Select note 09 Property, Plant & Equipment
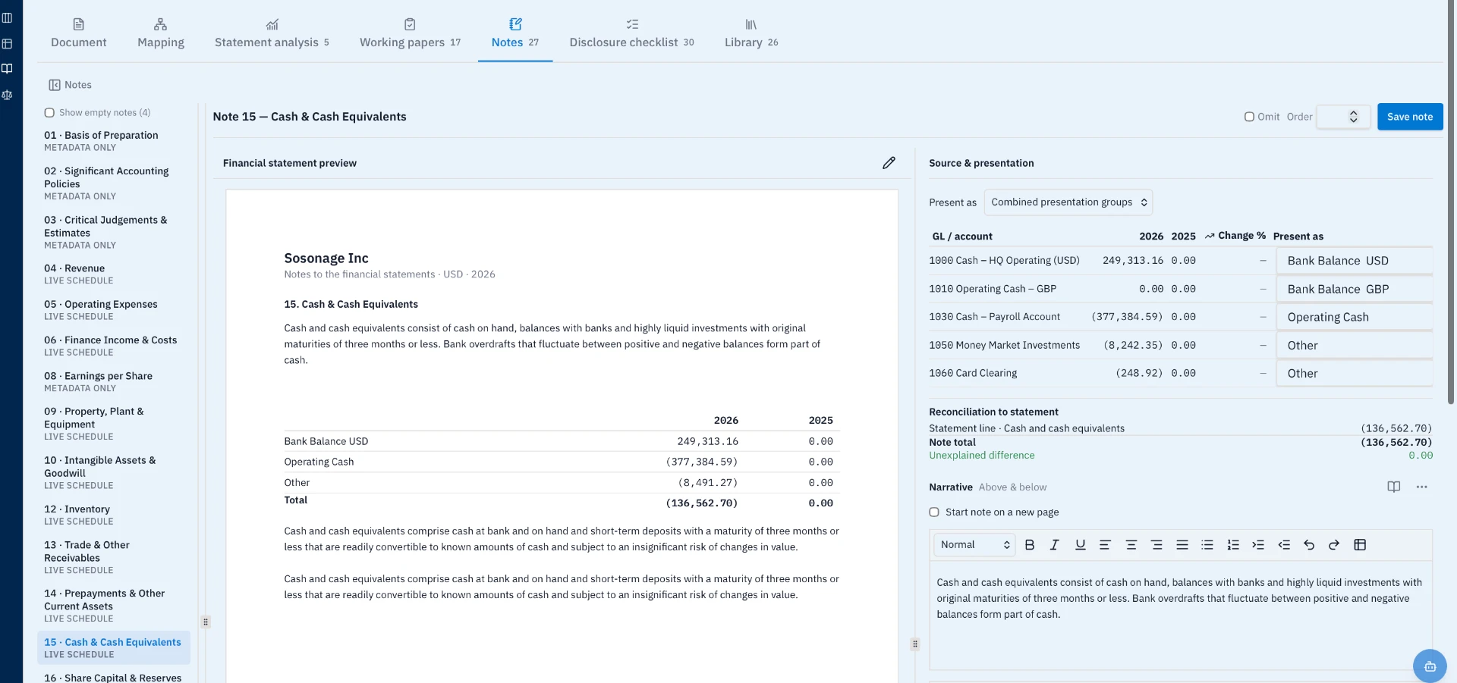 (x=114, y=424)
